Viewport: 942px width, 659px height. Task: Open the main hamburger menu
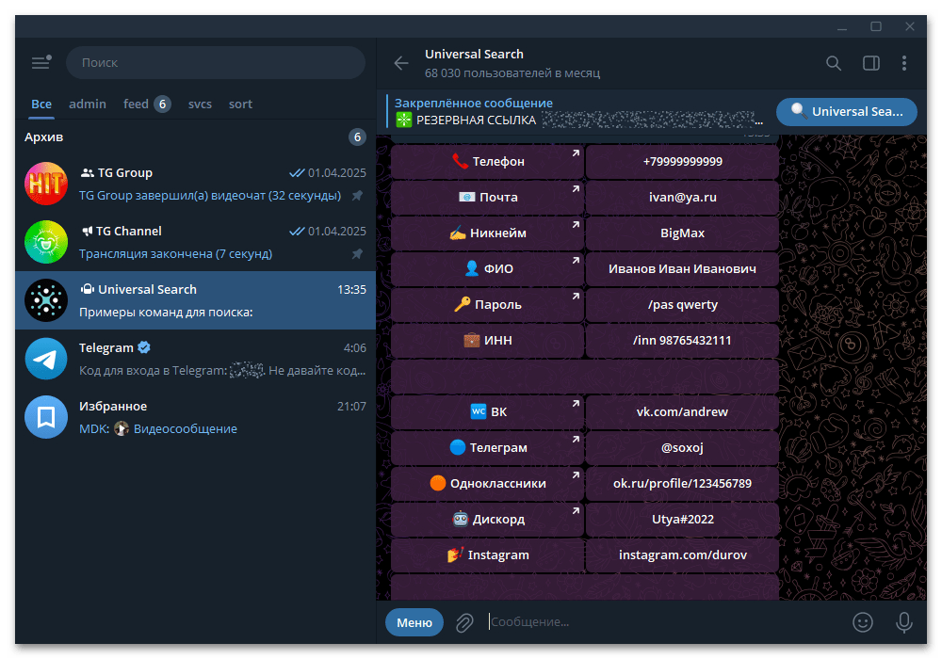tap(41, 62)
